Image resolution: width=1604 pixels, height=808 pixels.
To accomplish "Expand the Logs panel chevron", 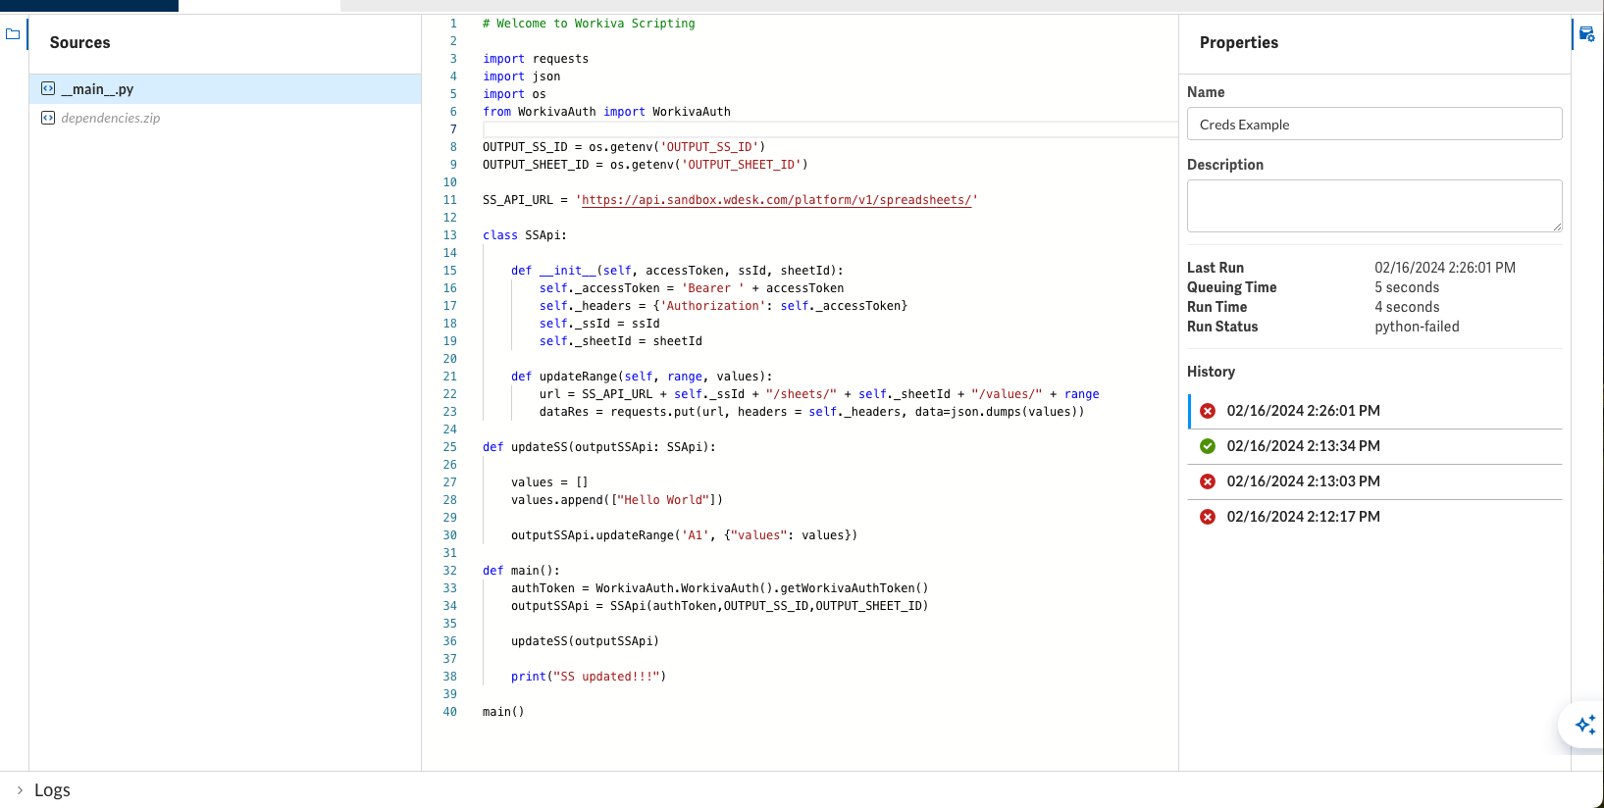I will (x=20, y=789).
